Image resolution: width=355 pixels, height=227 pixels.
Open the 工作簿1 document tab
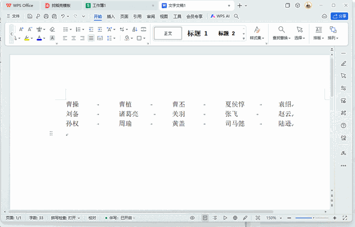click(120, 5)
